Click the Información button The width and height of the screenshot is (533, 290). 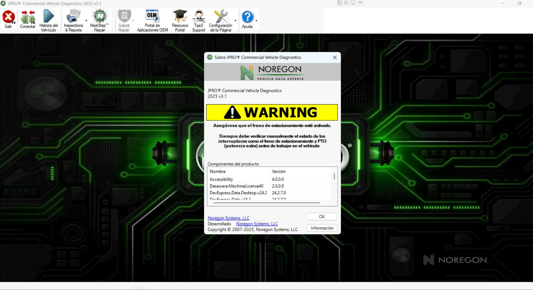pyautogui.click(x=322, y=228)
